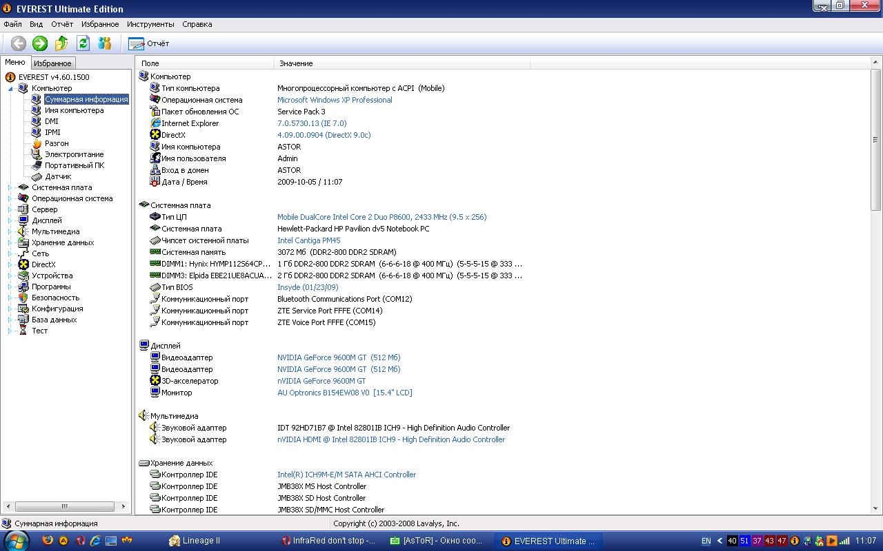The height and width of the screenshot is (551, 883).
Task: Click the Firefox quick launch icon
Action: pos(47,541)
